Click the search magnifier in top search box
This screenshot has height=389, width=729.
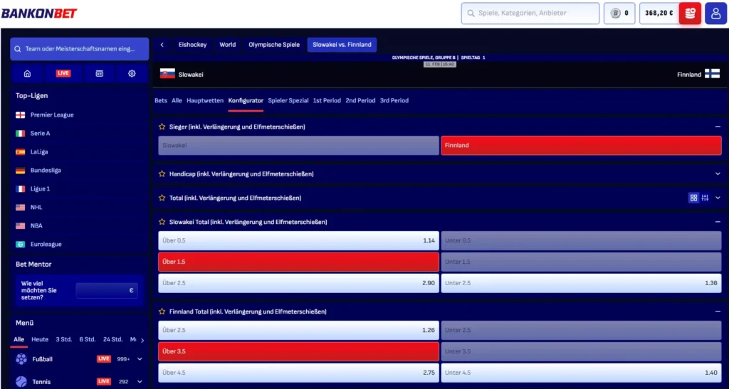[471, 14]
